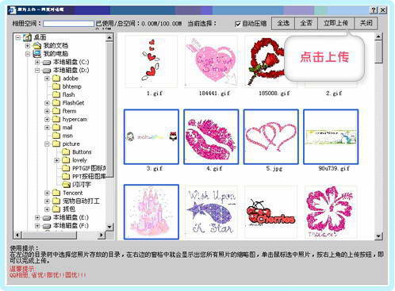
Task: Click the Tencent folder icon
Action: click(x=56, y=193)
